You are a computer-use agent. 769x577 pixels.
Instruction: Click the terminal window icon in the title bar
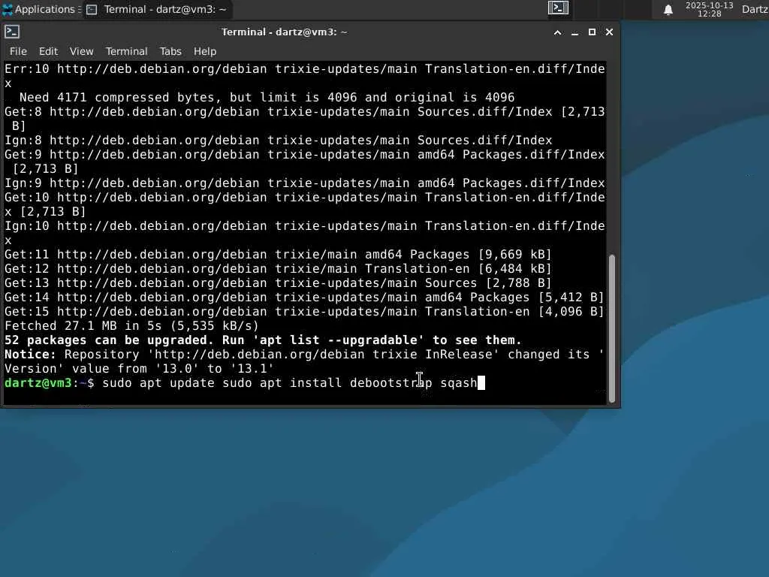(x=12, y=32)
